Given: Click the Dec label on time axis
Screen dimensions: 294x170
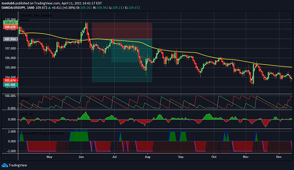Looking at the screenshot, I should (279, 157).
